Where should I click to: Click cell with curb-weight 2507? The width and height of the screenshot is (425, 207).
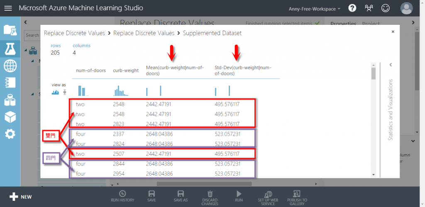click(x=119, y=154)
